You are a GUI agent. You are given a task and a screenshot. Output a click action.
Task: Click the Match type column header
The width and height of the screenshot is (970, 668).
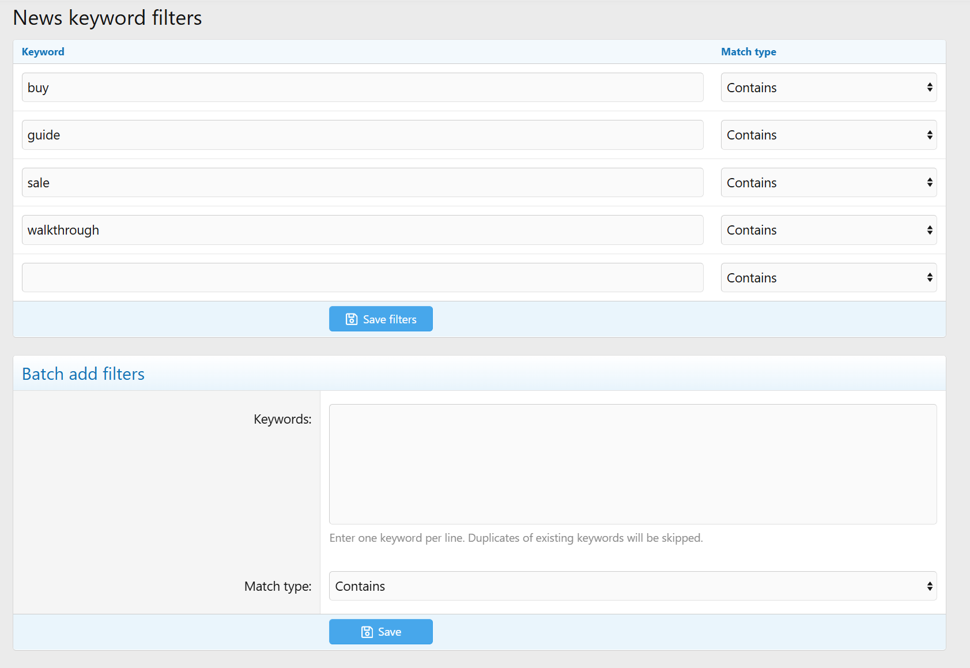pos(748,52)
